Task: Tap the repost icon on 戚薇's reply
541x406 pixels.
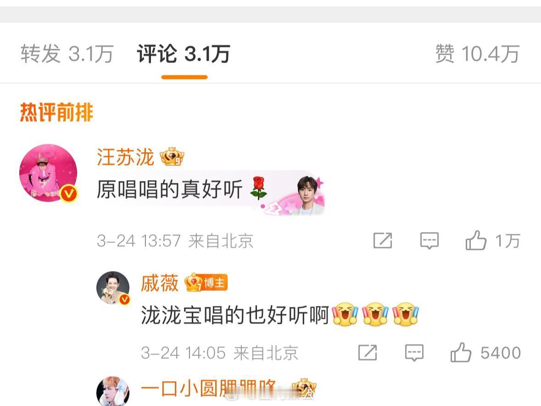Action: tap(368, 352)
